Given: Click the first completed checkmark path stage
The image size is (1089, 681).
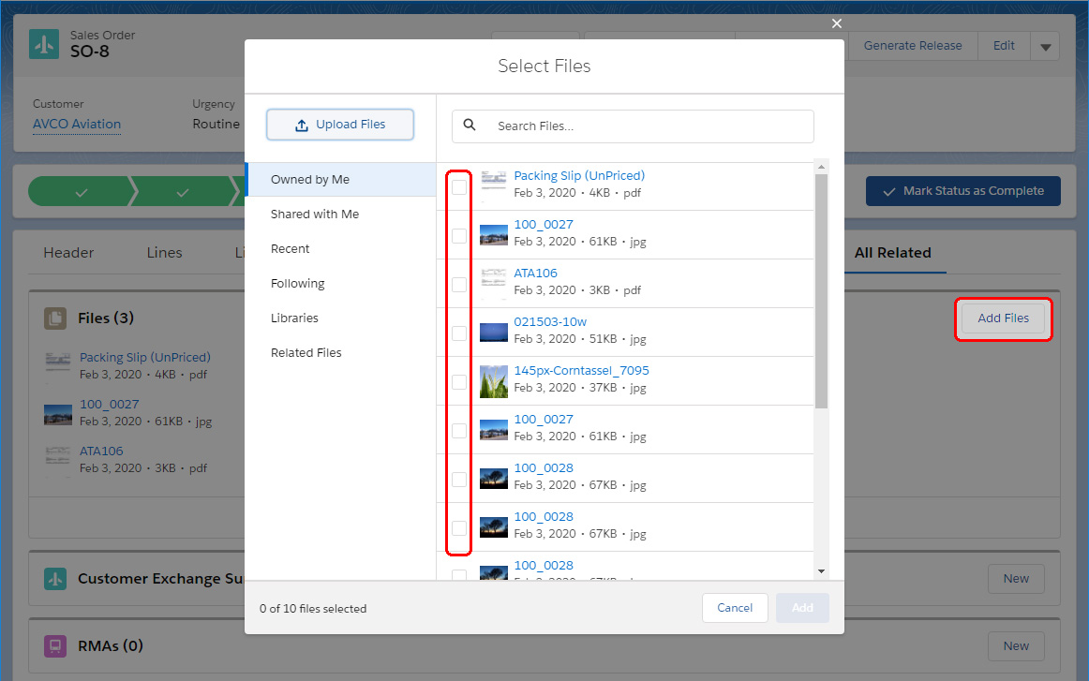Looking at the screenshot, I should point(82,190).
